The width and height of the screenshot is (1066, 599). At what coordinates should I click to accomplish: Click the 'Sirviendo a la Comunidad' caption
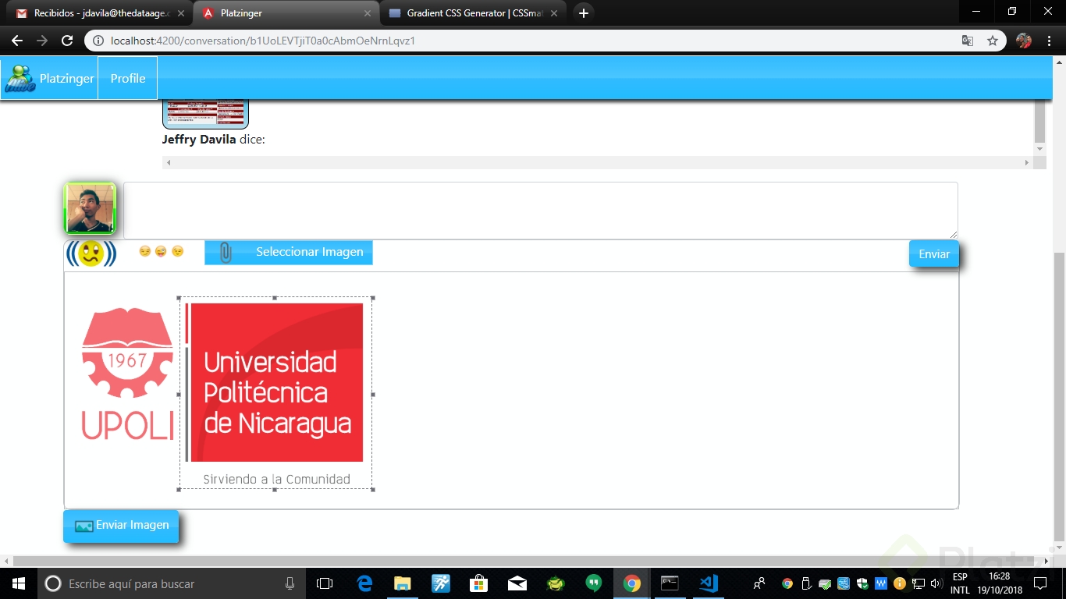(276, 479)
